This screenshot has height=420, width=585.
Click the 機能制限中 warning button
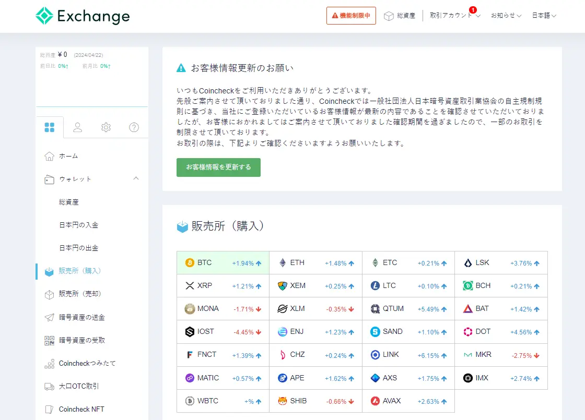click(x=351, y=16)
